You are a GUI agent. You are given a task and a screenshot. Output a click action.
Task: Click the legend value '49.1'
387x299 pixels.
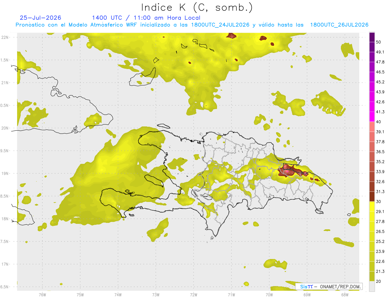tap(380, 52)
